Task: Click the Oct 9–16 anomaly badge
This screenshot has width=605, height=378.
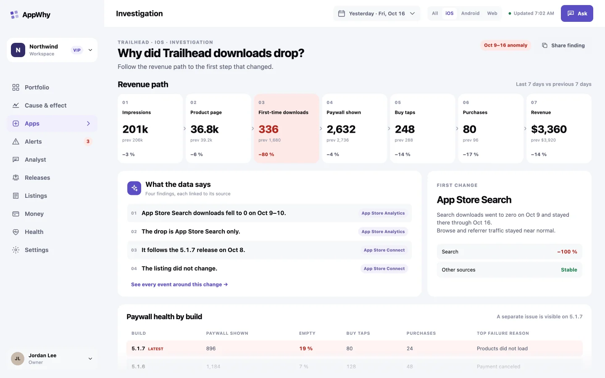Action: point(505,45)
